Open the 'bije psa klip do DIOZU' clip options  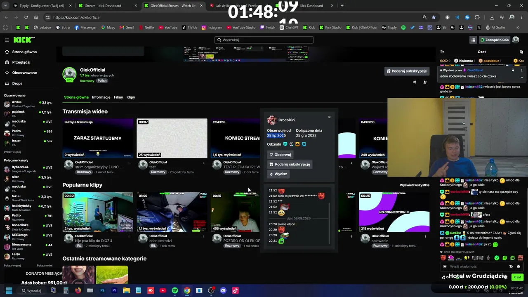pos(129,236)
